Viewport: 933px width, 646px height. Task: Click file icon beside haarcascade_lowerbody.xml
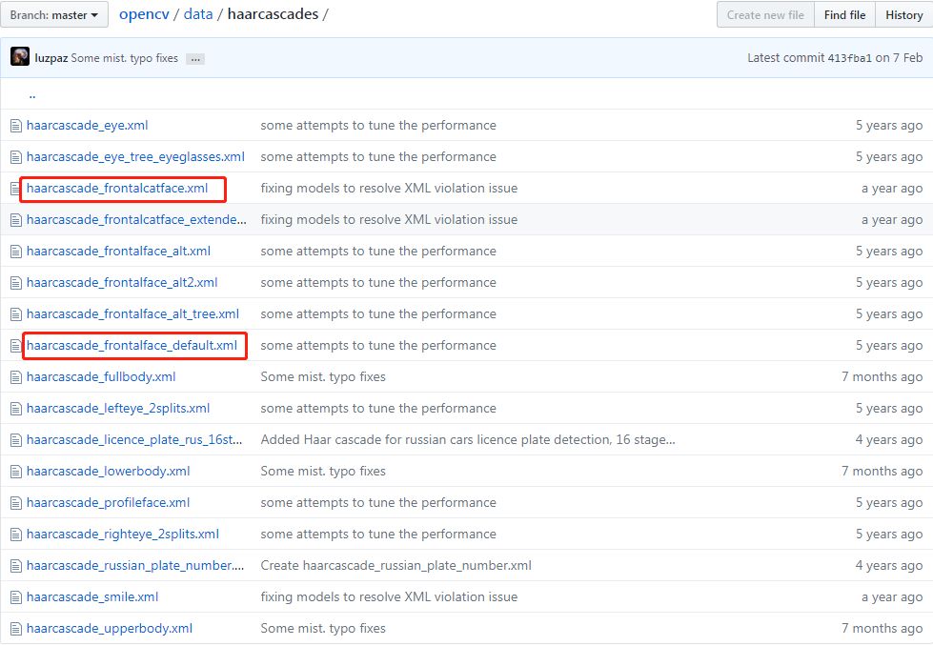tap(16, 472)
